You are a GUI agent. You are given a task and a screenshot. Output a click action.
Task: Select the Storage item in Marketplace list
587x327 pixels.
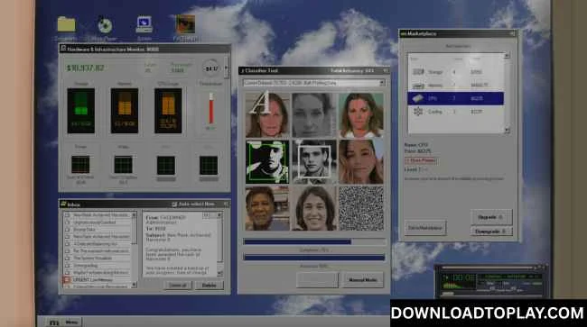click(455, 72)
